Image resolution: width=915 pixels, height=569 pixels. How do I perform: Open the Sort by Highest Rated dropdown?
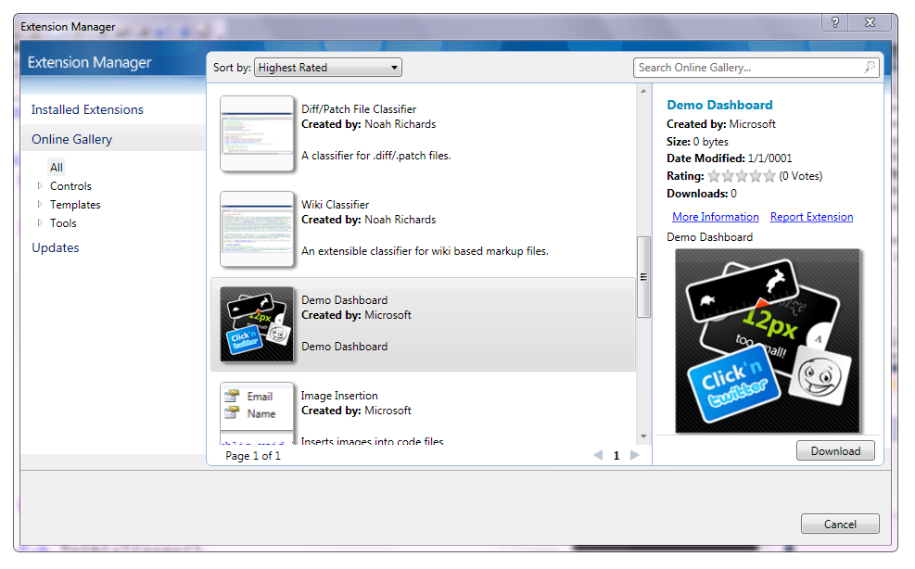pos(327,68)
